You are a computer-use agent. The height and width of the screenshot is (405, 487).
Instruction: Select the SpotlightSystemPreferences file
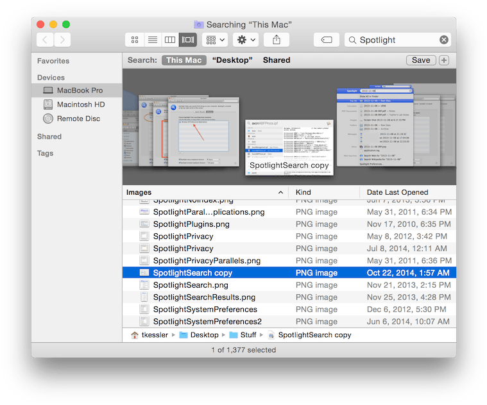point(289,309)
